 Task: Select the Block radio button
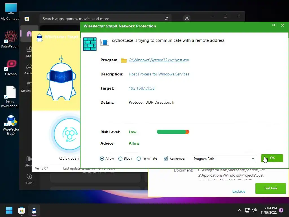tap(120, 159)
